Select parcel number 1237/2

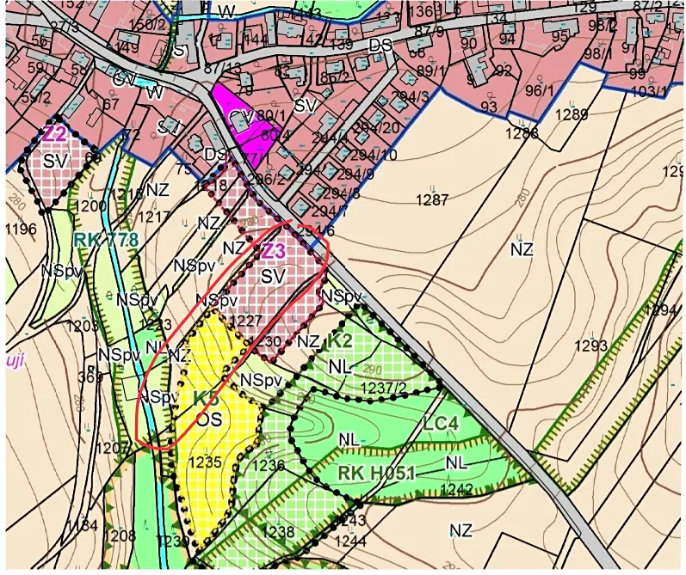tap(384, 388)
